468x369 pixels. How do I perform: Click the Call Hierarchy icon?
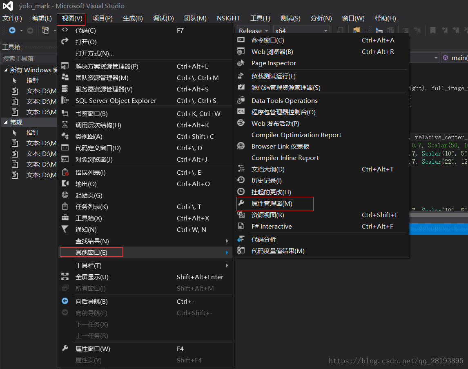pos(65,124)
